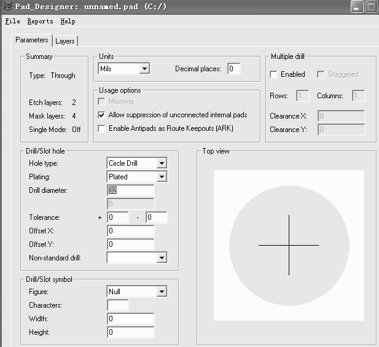Open the Hole type dropdown
This screenshot has width=379, height=347.
click(137, 163)
